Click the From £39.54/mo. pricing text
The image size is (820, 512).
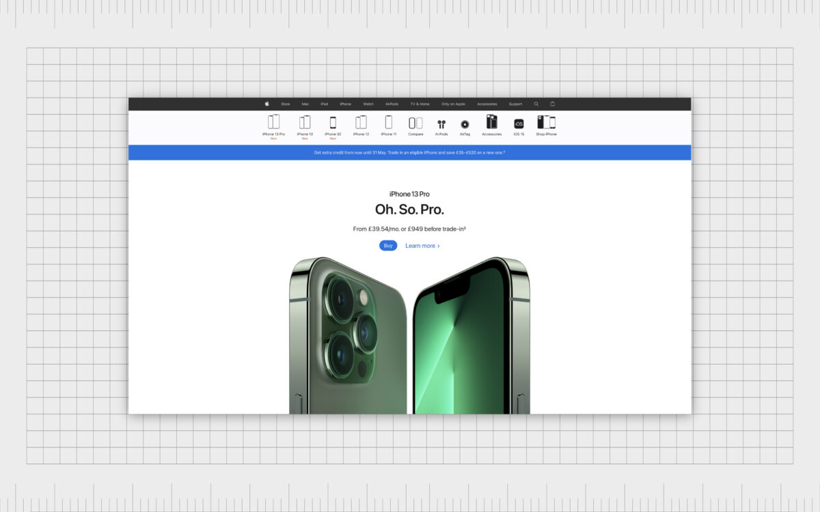pyautogui.click(x=409, y=229)
